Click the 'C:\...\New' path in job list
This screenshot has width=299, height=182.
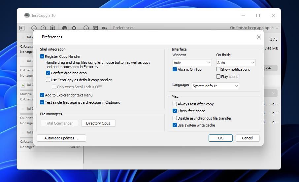click(27, 118)
